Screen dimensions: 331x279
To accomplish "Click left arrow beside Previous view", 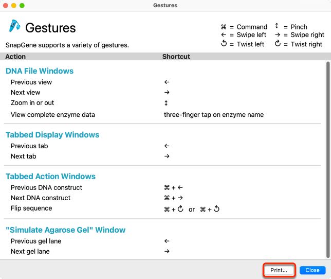I will click(167, 82).
